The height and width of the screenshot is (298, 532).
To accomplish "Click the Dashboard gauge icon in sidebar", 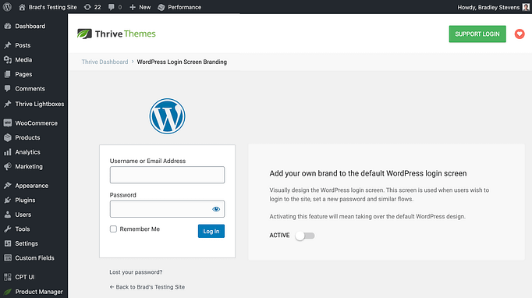I will click(x=8, y=27).
